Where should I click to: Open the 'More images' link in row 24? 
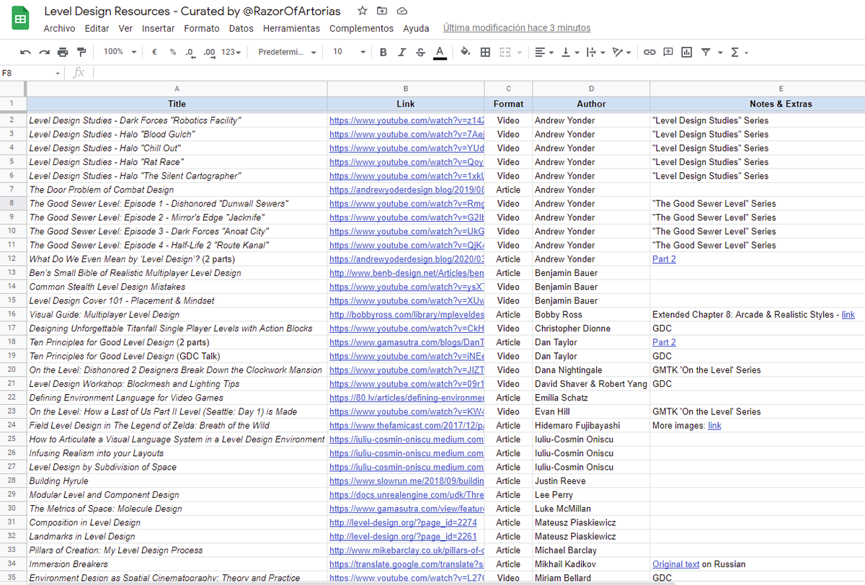(714, 426)
